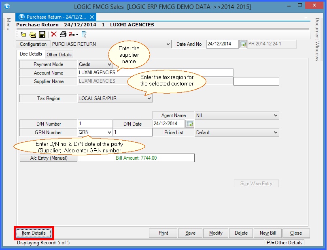Switch to the Other Details tab
327x250 pixels.
pyautogui.click(x=59, y=55)
